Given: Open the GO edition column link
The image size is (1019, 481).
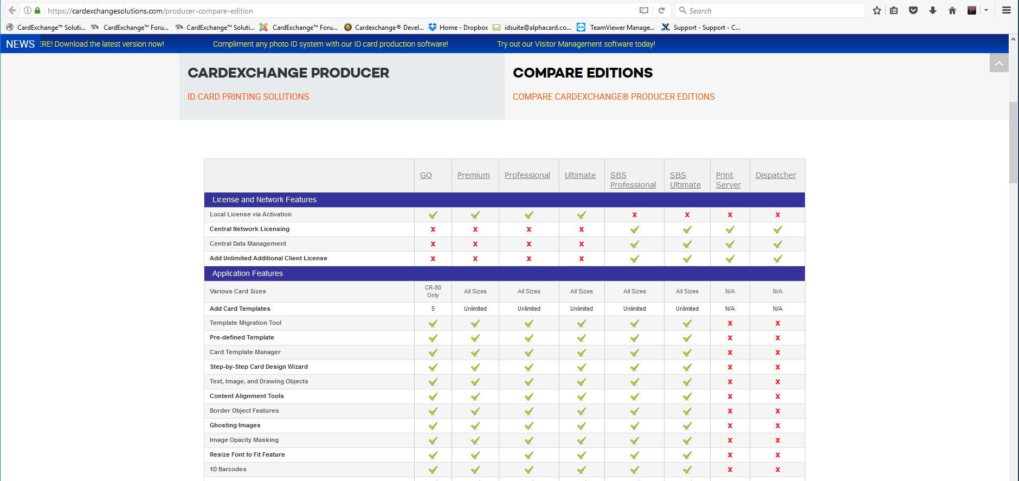Looking at the screenshot, I should coord(426,175).
